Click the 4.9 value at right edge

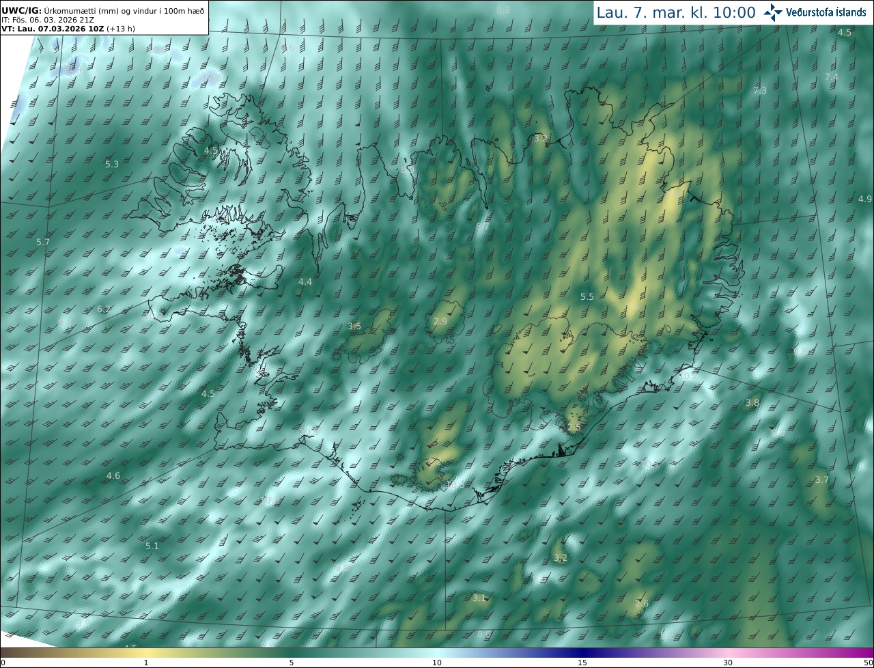(x=865, y=199)
